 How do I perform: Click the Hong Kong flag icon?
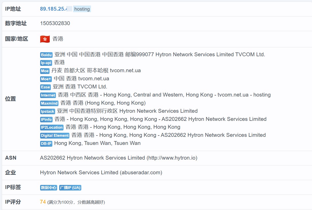45,39
